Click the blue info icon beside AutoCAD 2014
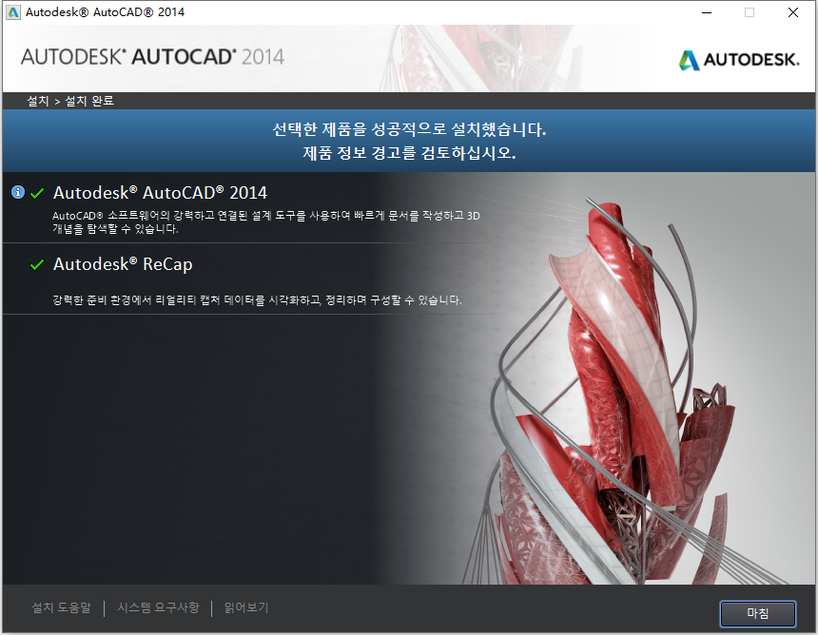Viewport: 818px width, 635px height. (18, 192)
